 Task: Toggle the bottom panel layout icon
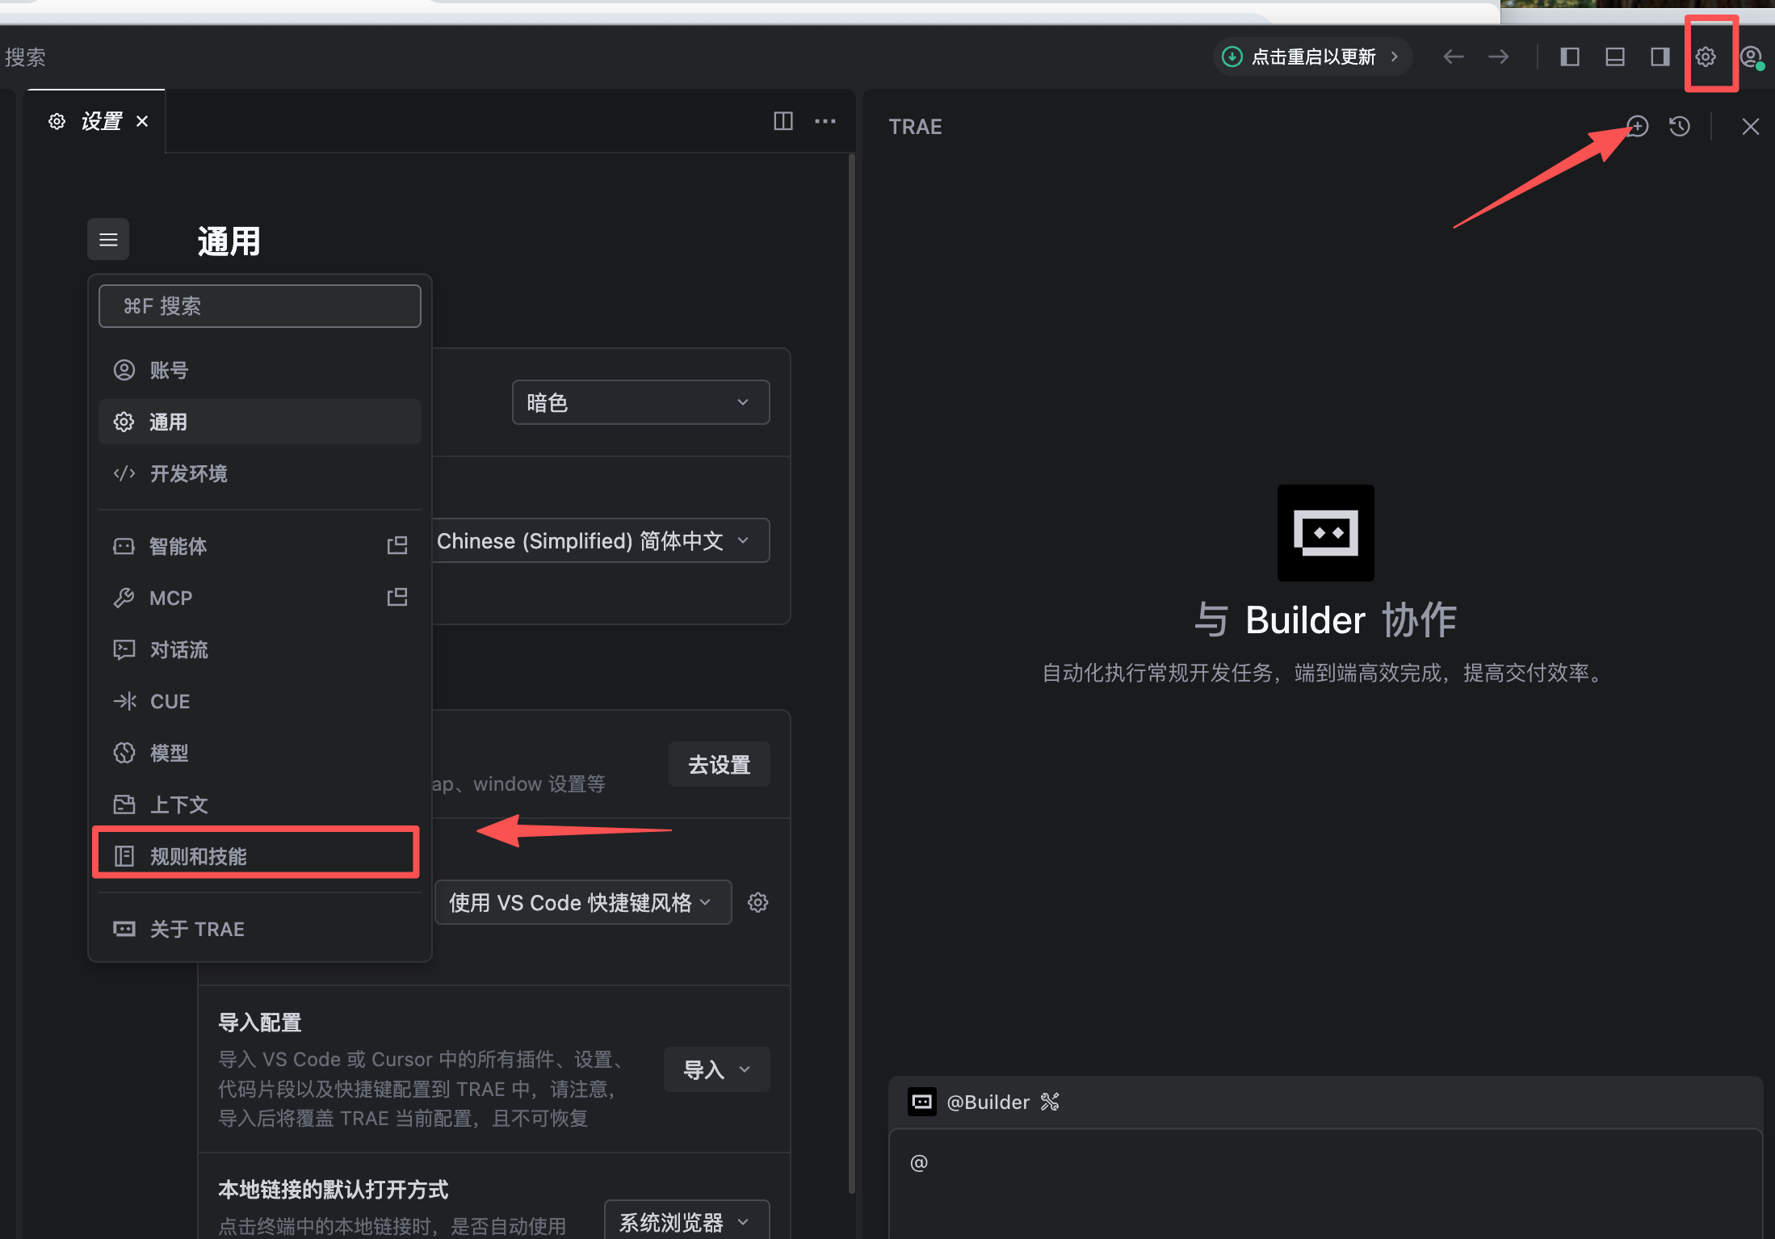point(1614,57)
